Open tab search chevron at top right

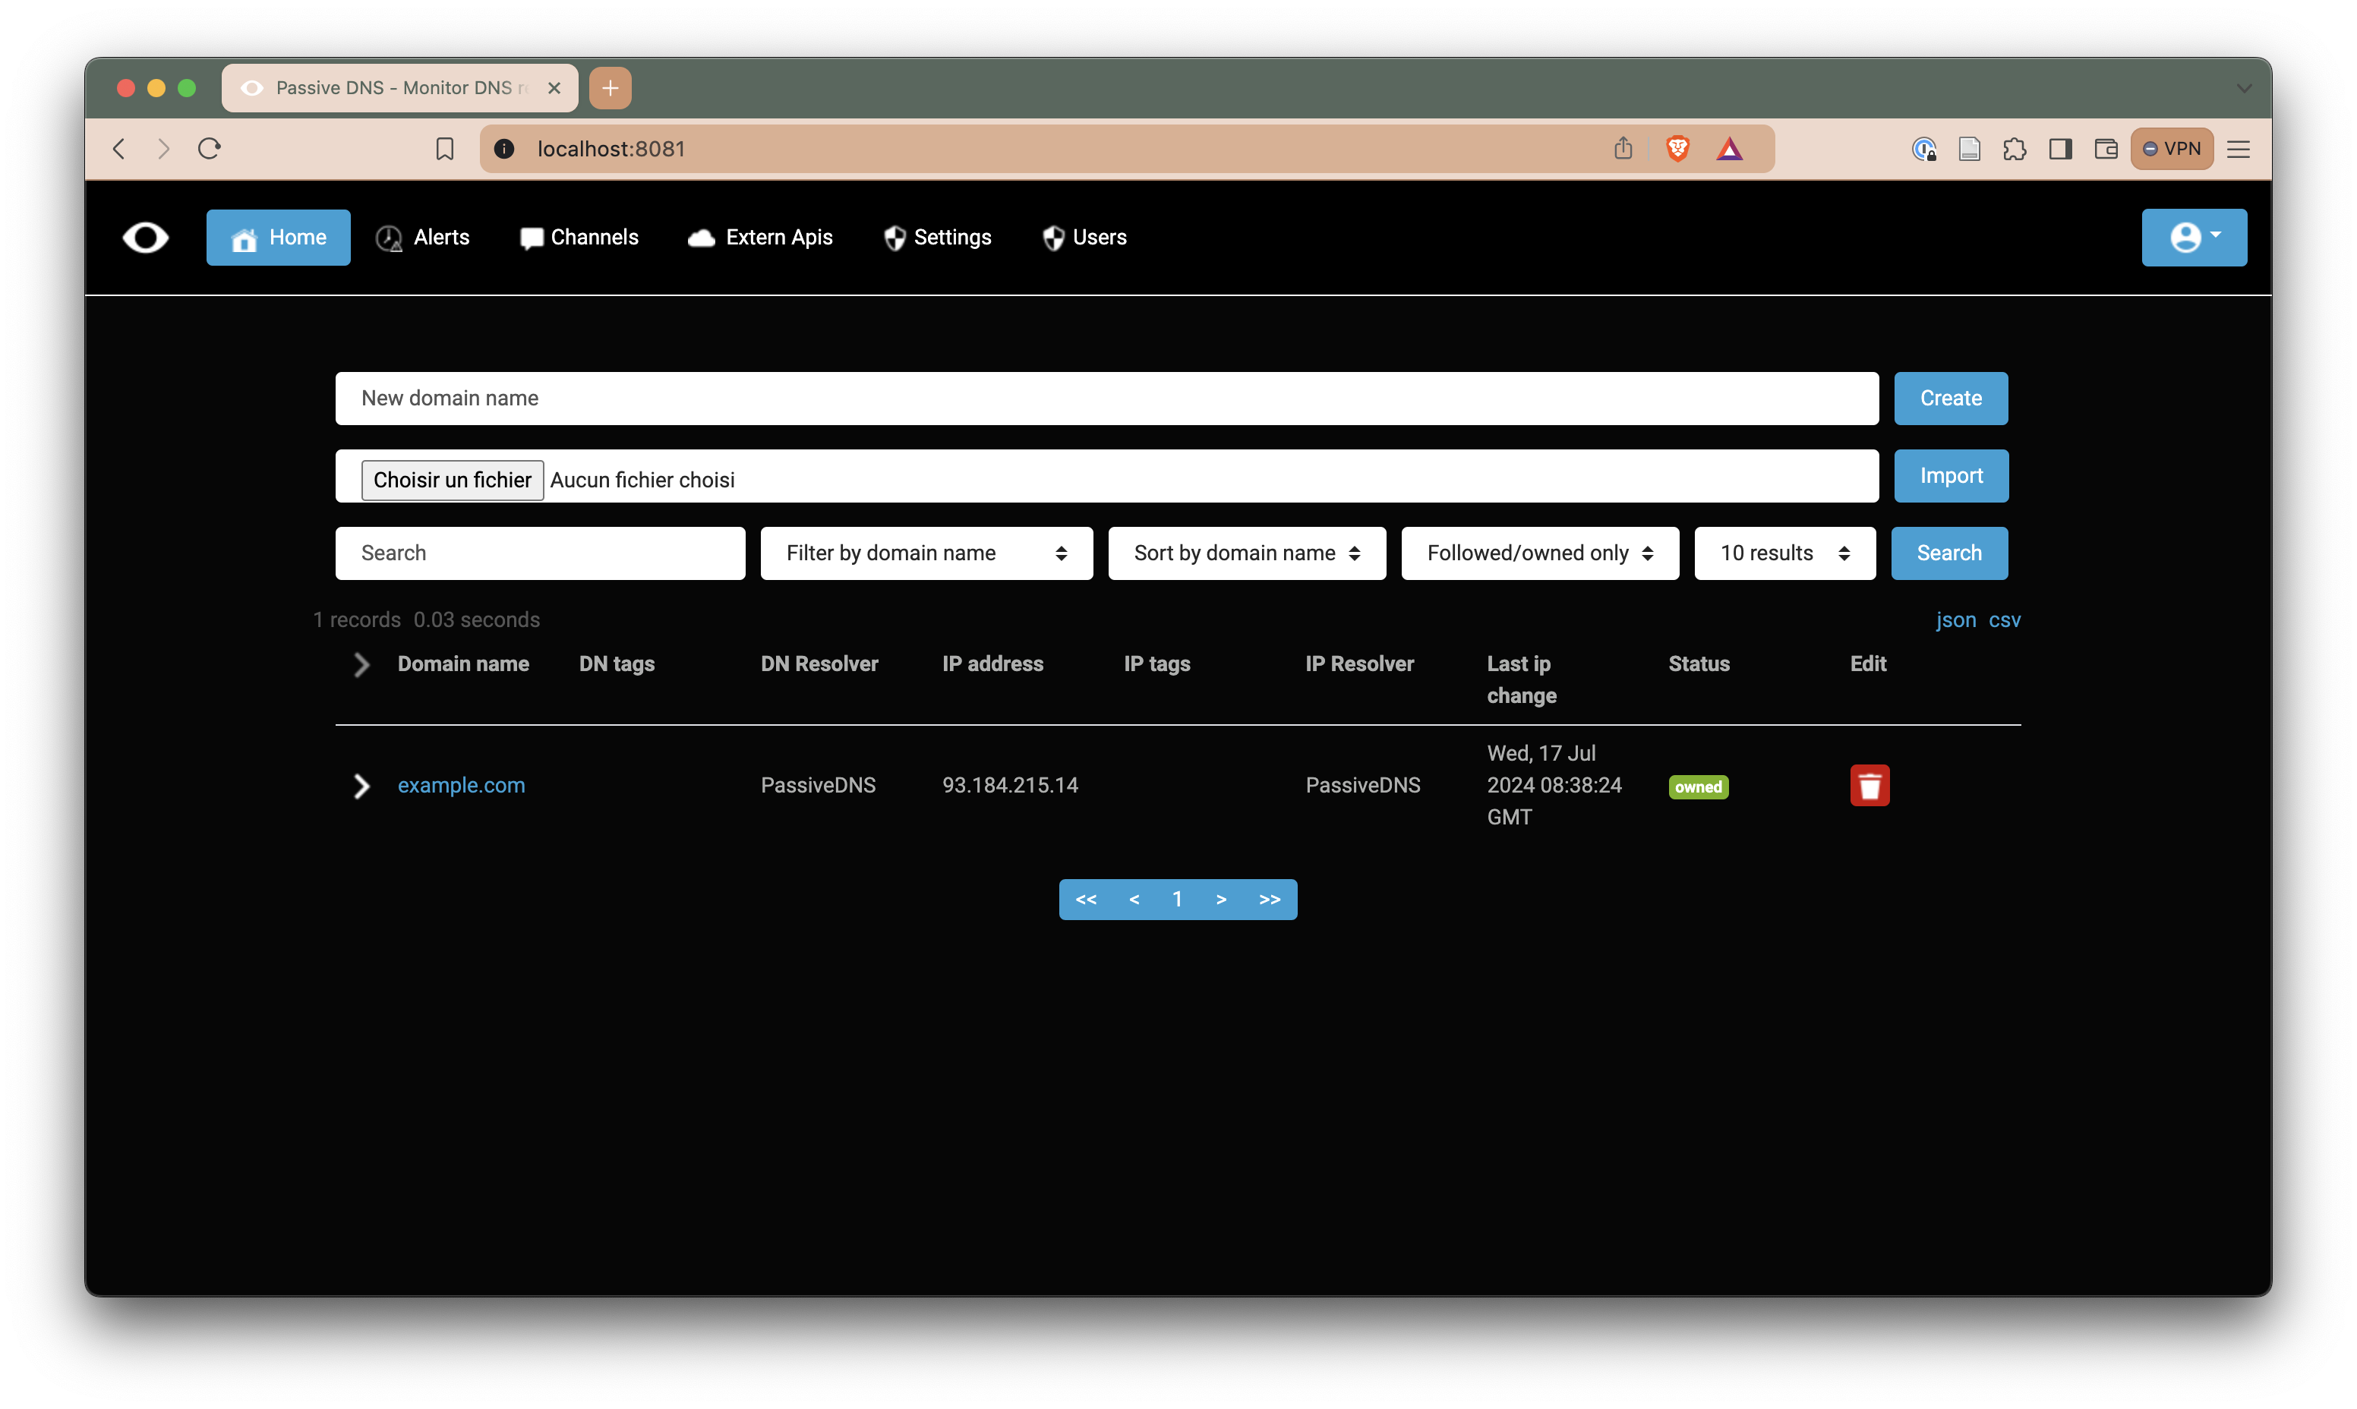pyautogui.click(x=2244, y=88)
